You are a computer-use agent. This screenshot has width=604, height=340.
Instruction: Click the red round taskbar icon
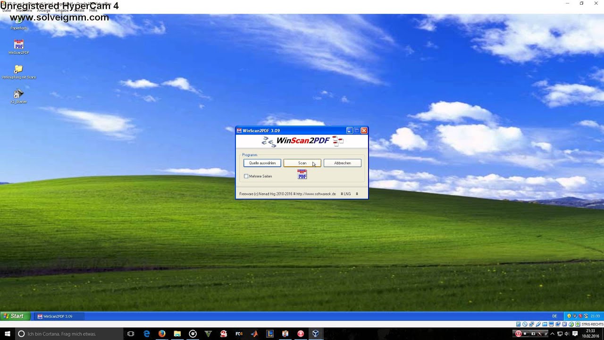point(301,334)
